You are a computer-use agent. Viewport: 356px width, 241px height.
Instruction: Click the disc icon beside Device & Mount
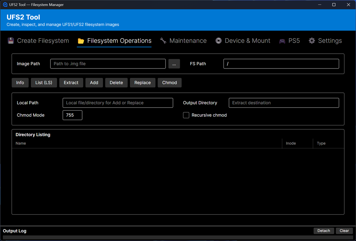219,41
